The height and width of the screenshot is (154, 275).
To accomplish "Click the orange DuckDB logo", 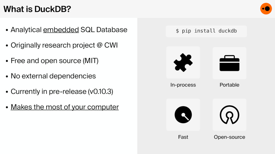I will (x=266, y=9).
